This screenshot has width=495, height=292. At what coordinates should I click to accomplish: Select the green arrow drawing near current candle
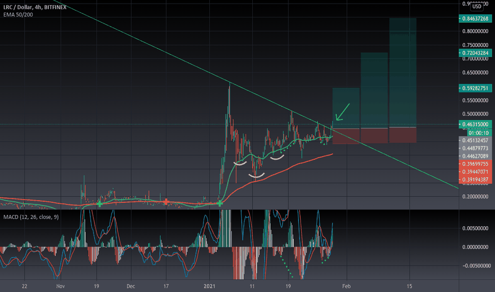click(x=343, y=112)
